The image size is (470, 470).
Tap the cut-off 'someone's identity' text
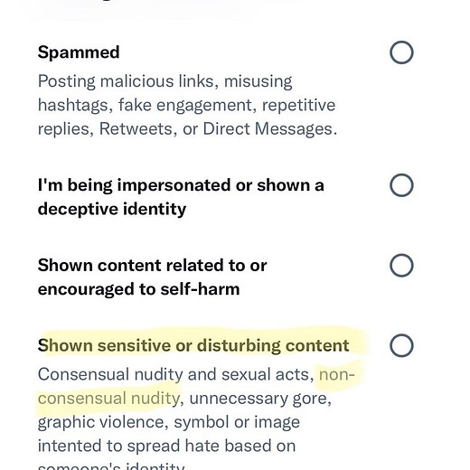pyautogui.click(x=111, y=465)
